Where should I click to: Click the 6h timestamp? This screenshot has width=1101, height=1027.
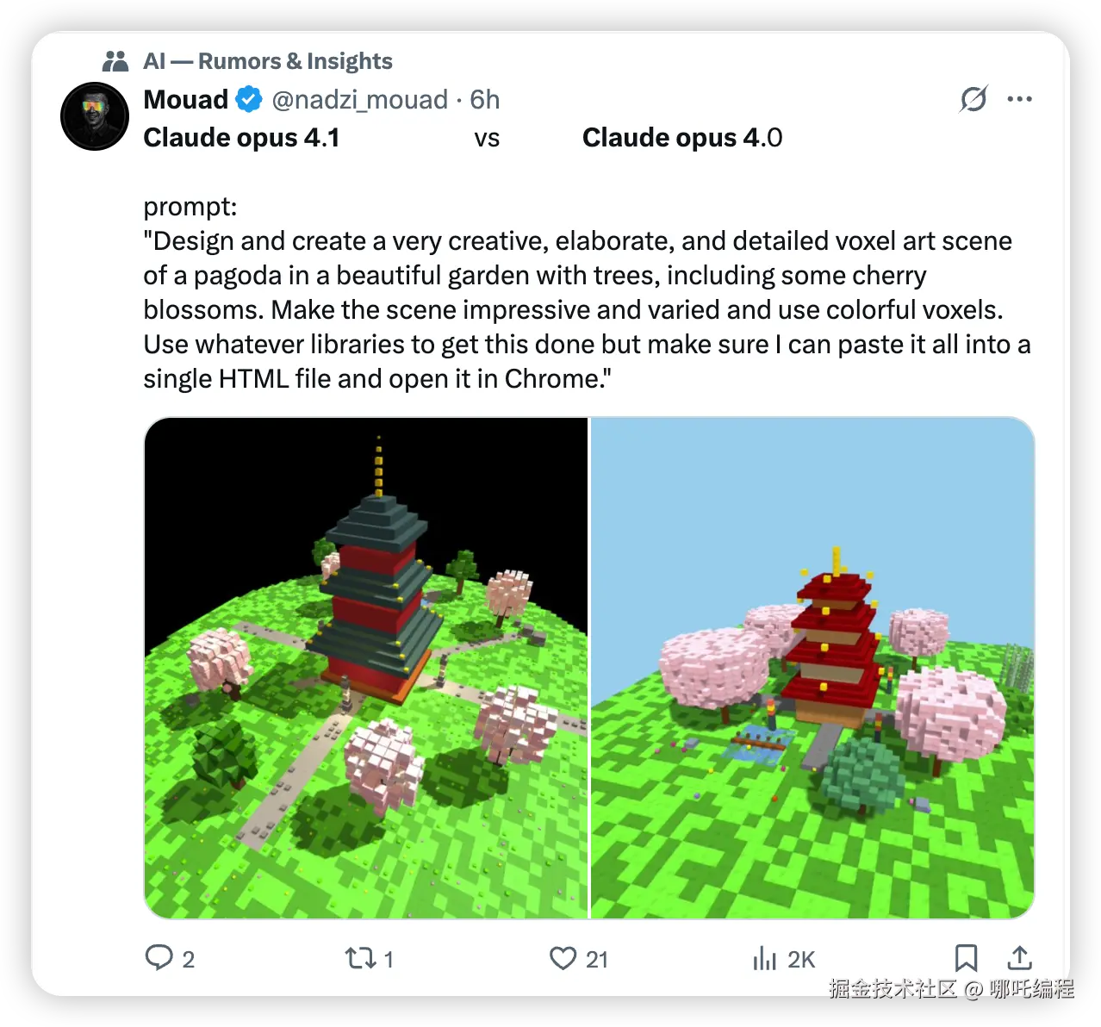click(x=485, y=100)
